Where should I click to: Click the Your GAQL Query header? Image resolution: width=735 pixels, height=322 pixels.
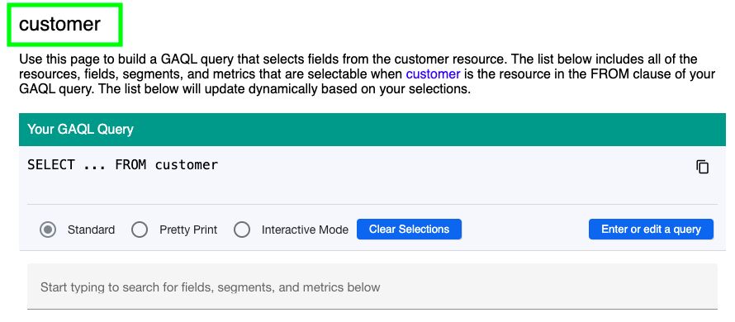372,130
